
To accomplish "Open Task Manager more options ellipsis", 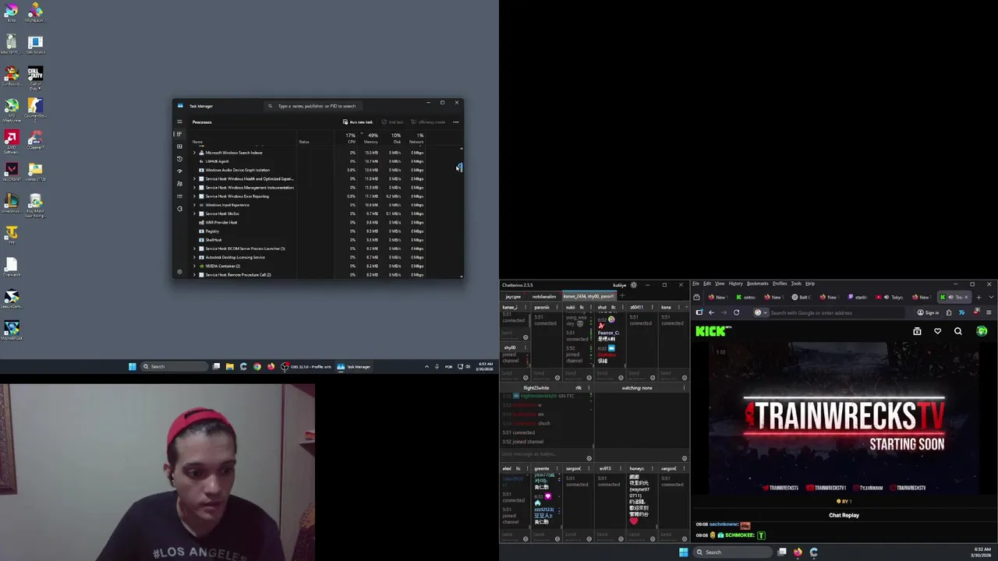I will 456,122.
